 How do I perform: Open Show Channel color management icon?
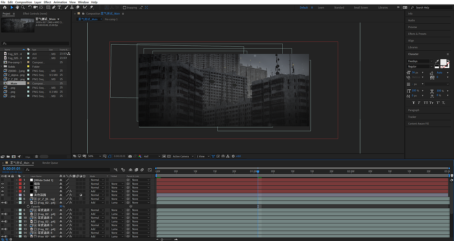[x=140, y=156]
